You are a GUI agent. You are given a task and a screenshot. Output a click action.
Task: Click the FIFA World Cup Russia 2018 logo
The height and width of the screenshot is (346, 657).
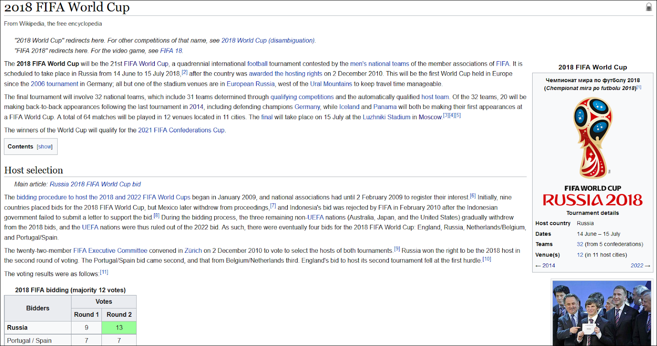coord(593,151)
